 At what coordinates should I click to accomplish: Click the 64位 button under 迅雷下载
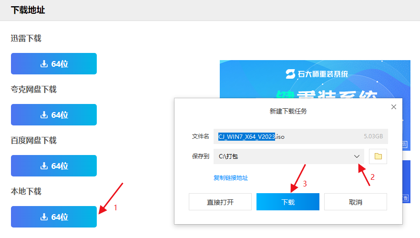[x=54, y=63]
